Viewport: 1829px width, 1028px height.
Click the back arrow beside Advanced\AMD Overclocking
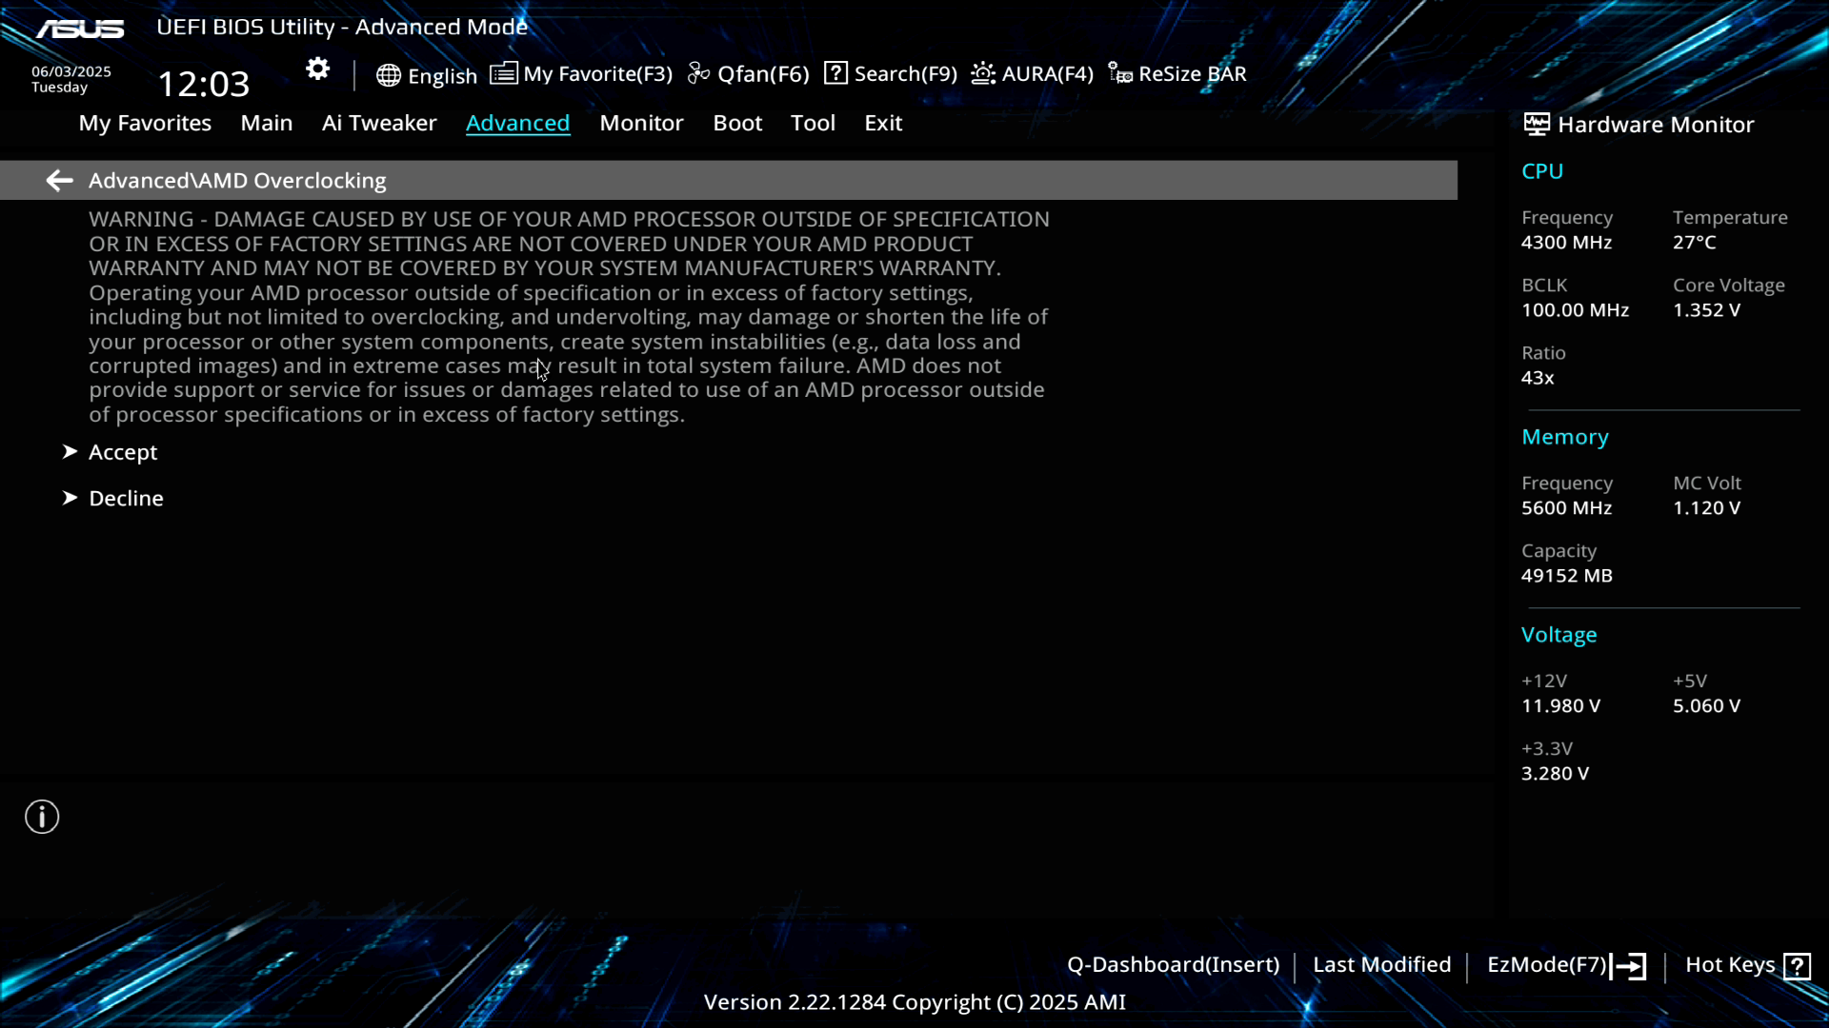[59, 181]
